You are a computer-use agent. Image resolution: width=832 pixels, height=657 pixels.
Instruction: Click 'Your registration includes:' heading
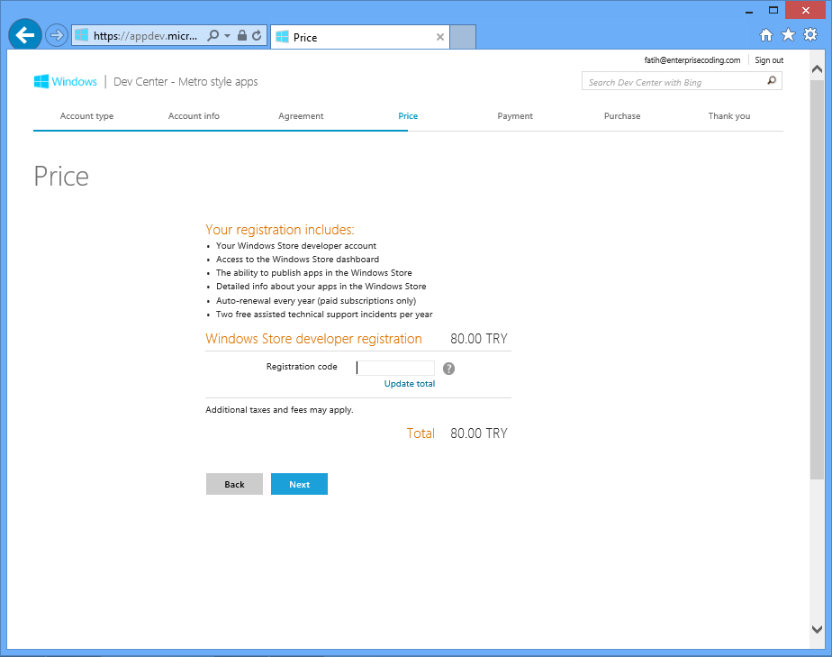[280, 230]
